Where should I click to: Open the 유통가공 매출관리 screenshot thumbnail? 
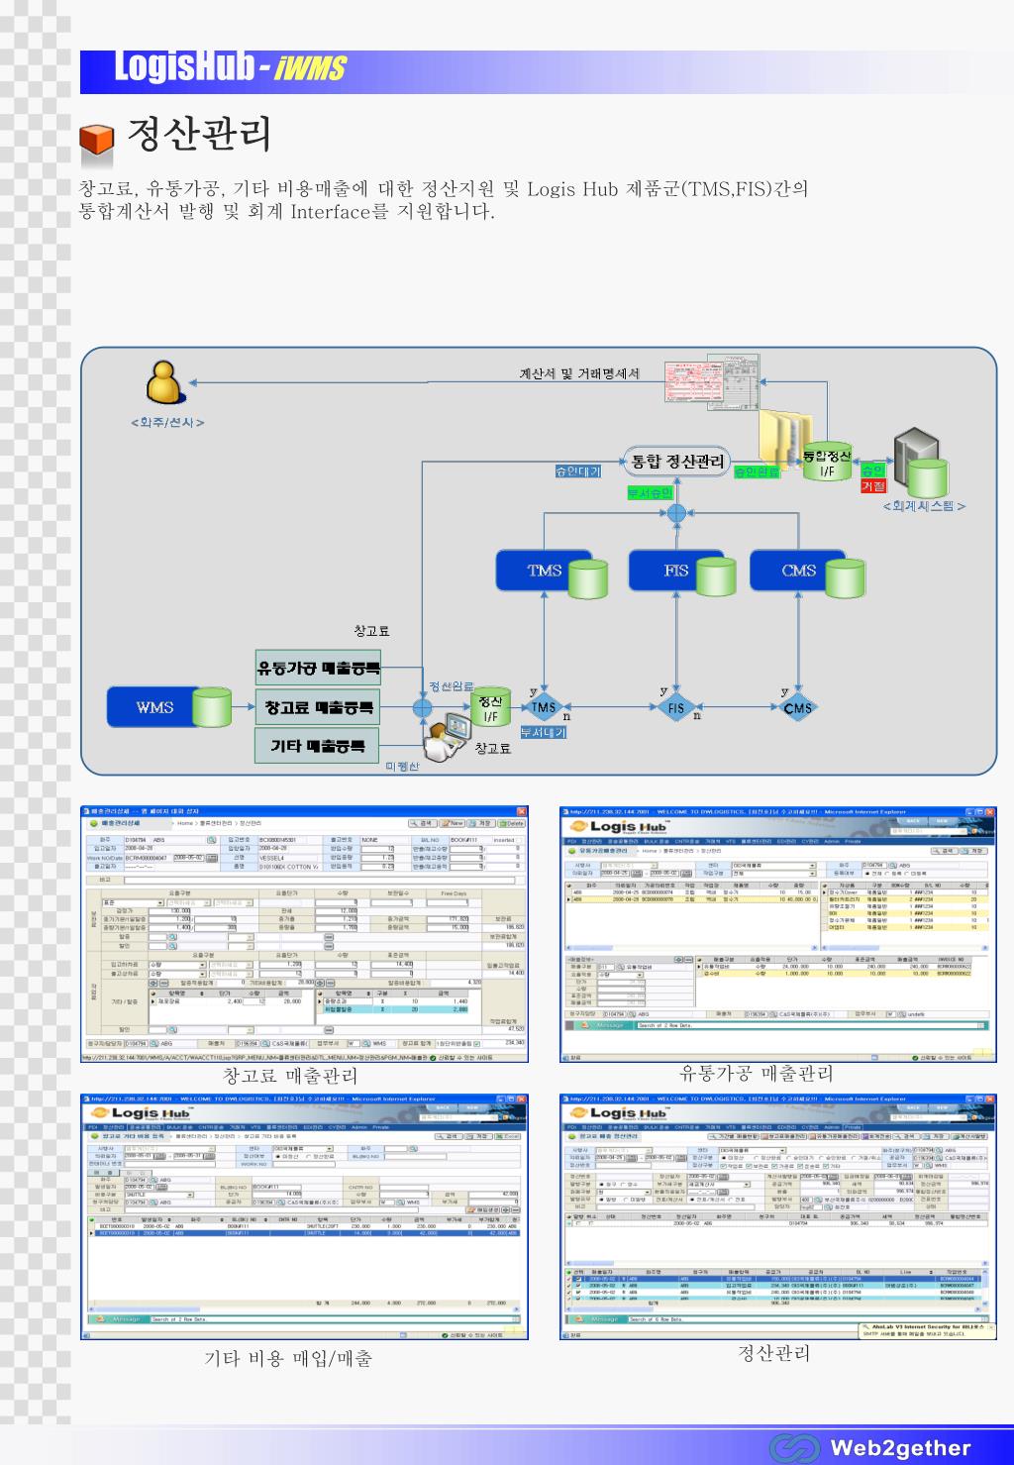pos(777,934)
